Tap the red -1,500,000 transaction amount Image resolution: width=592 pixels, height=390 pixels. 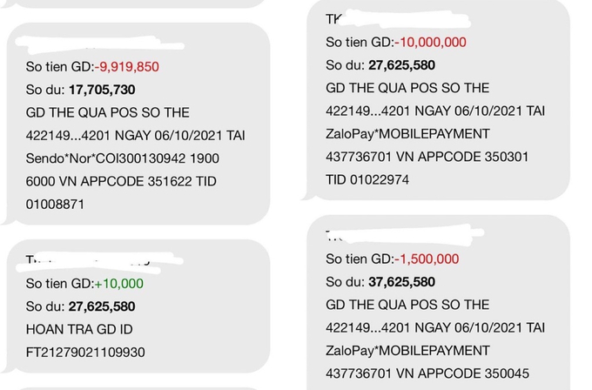click(x=427, y=259)
